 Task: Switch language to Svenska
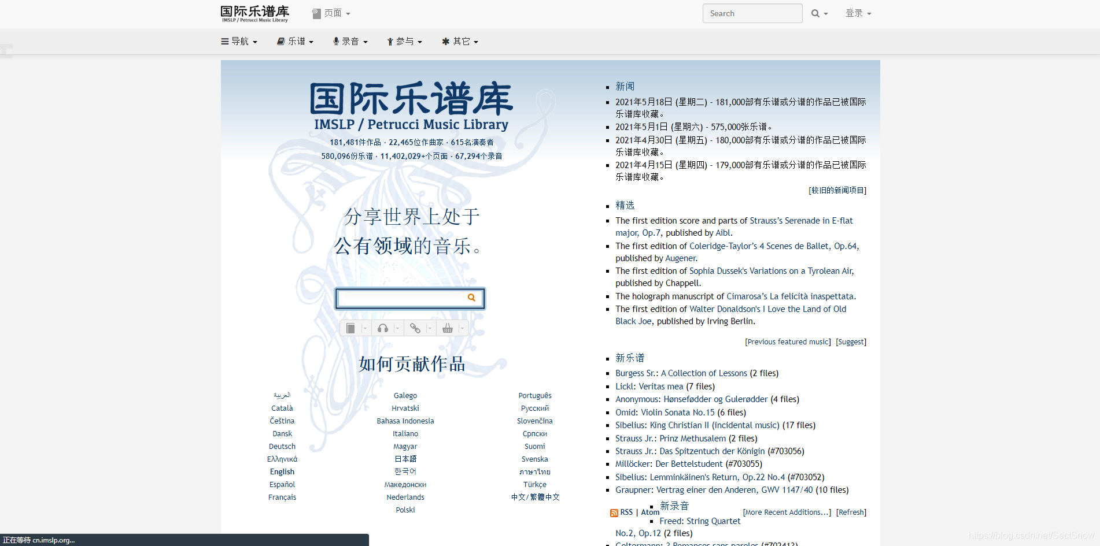point(535,459)
